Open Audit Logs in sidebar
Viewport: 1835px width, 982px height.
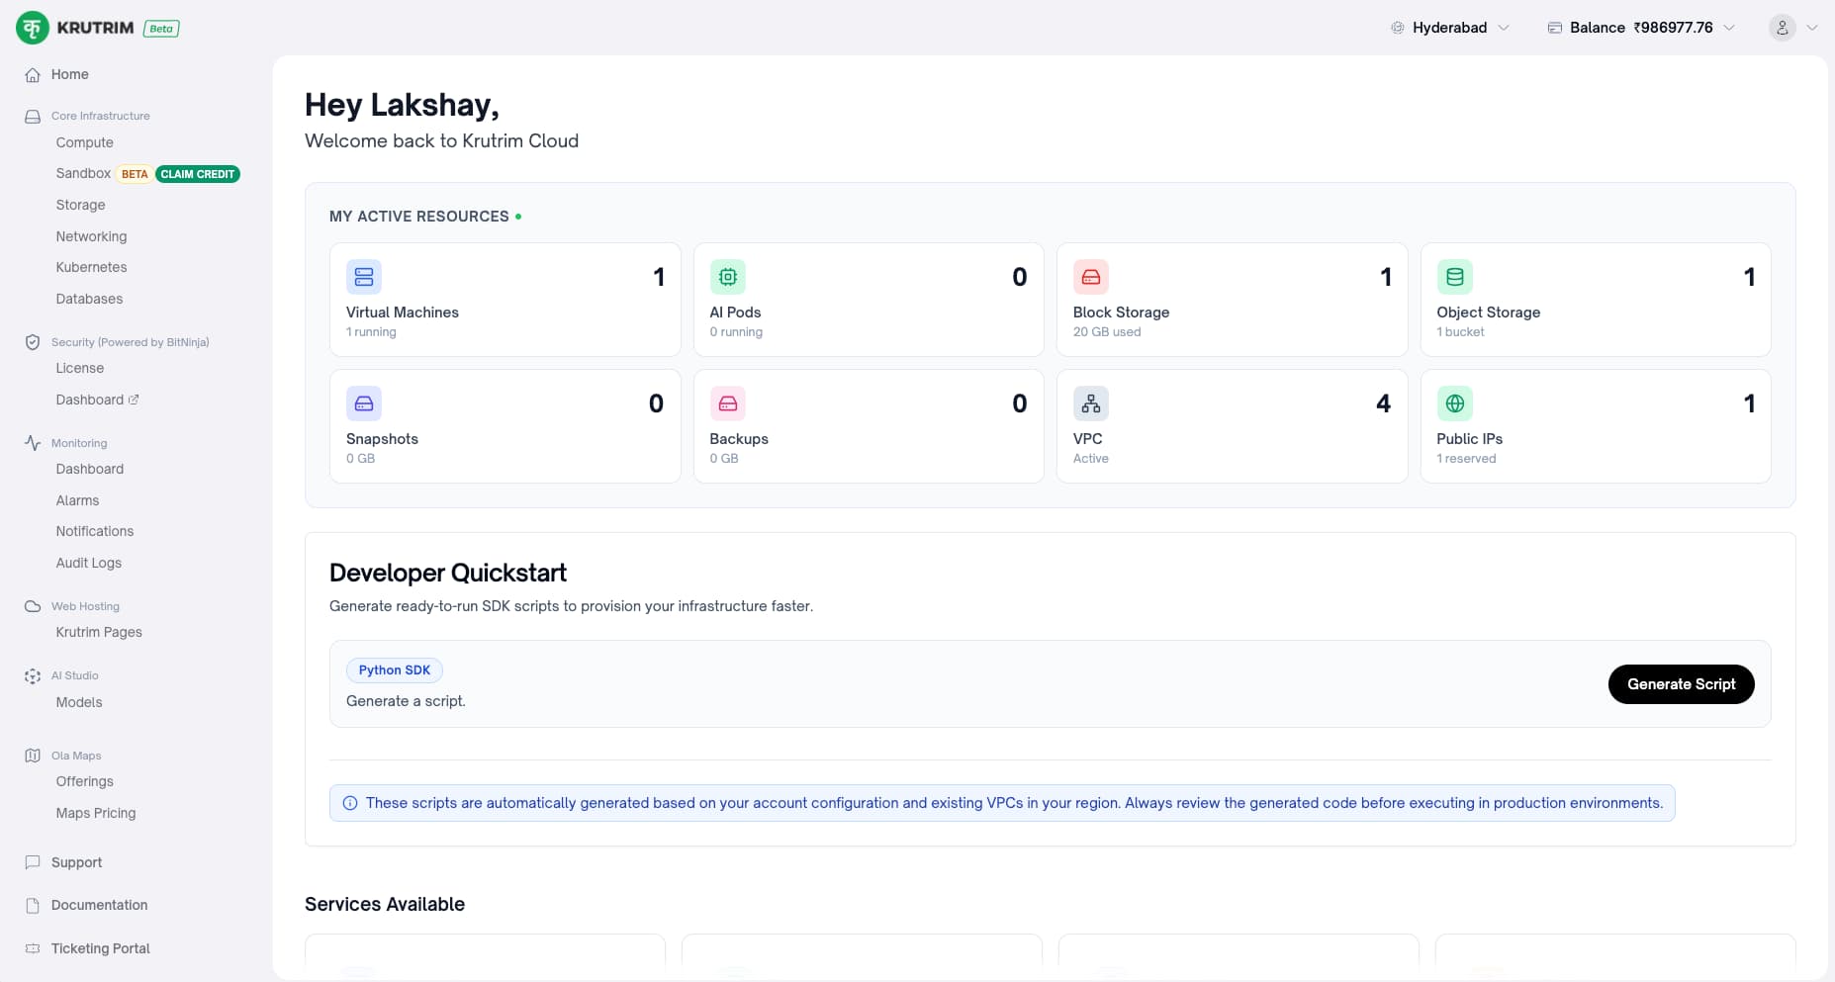(89, 563)
